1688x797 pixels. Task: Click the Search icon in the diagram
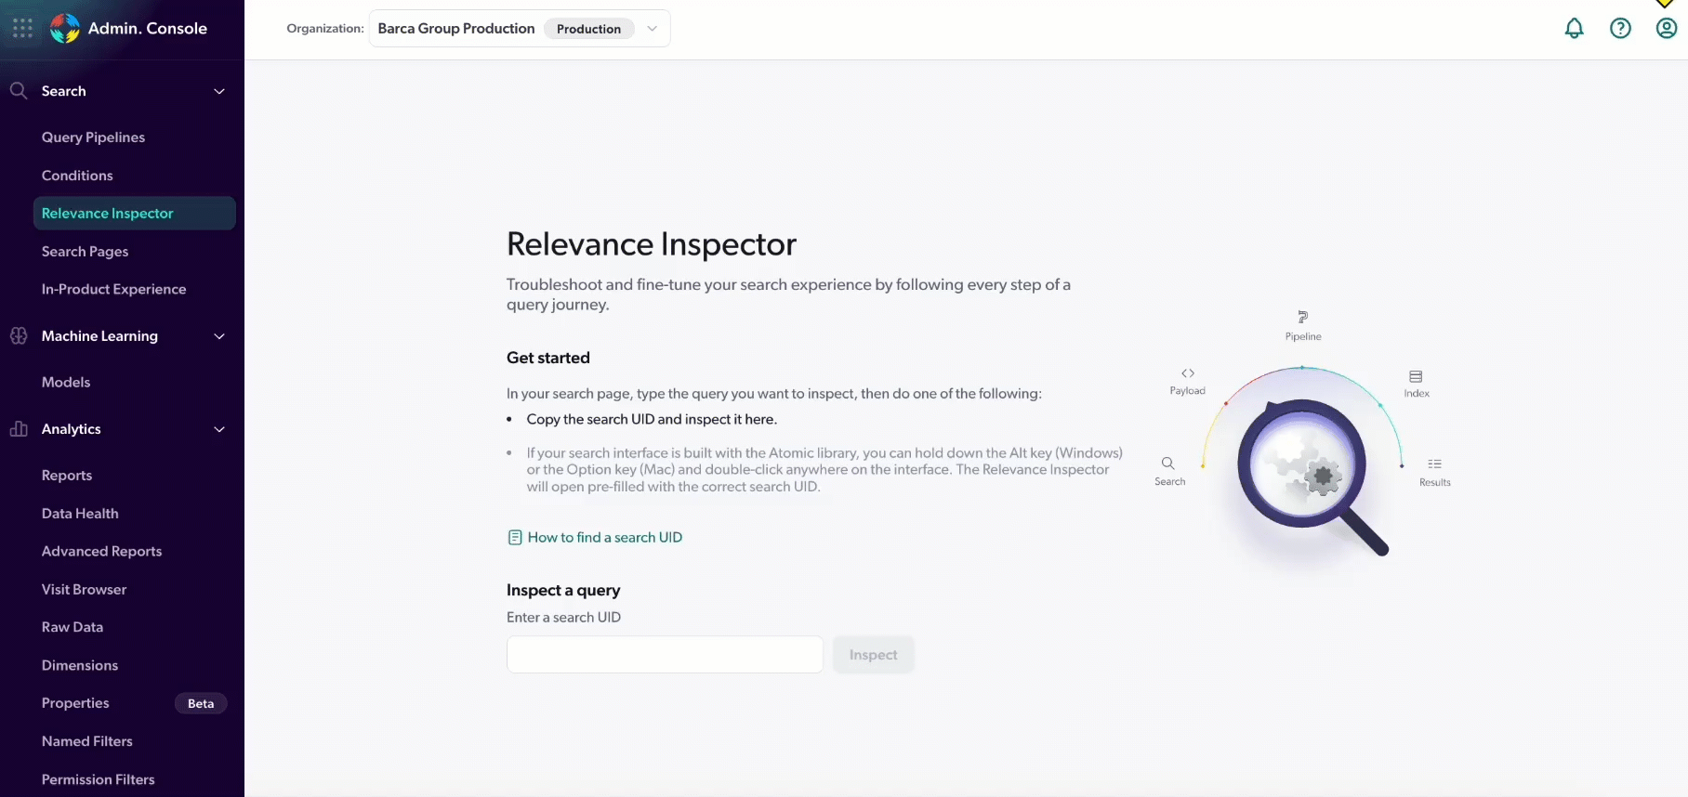(1167, 463)
